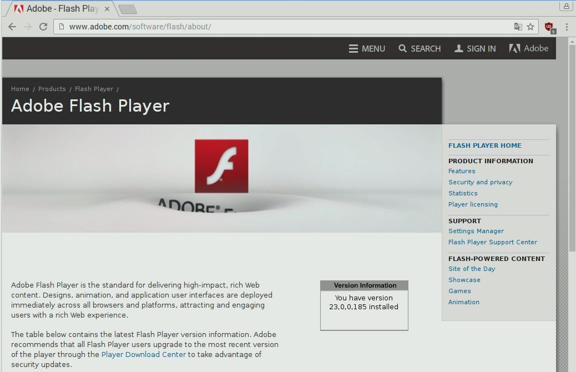
Task: Click the red Flash Player logo image
Action: click(x=221, y=166)
